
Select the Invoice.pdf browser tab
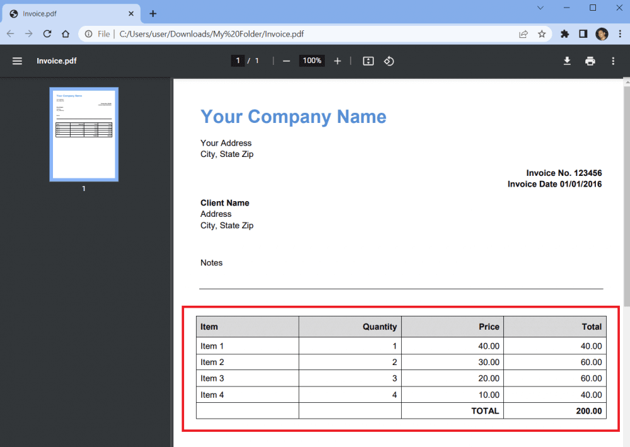pyautogui.click(x=69, y=14)
